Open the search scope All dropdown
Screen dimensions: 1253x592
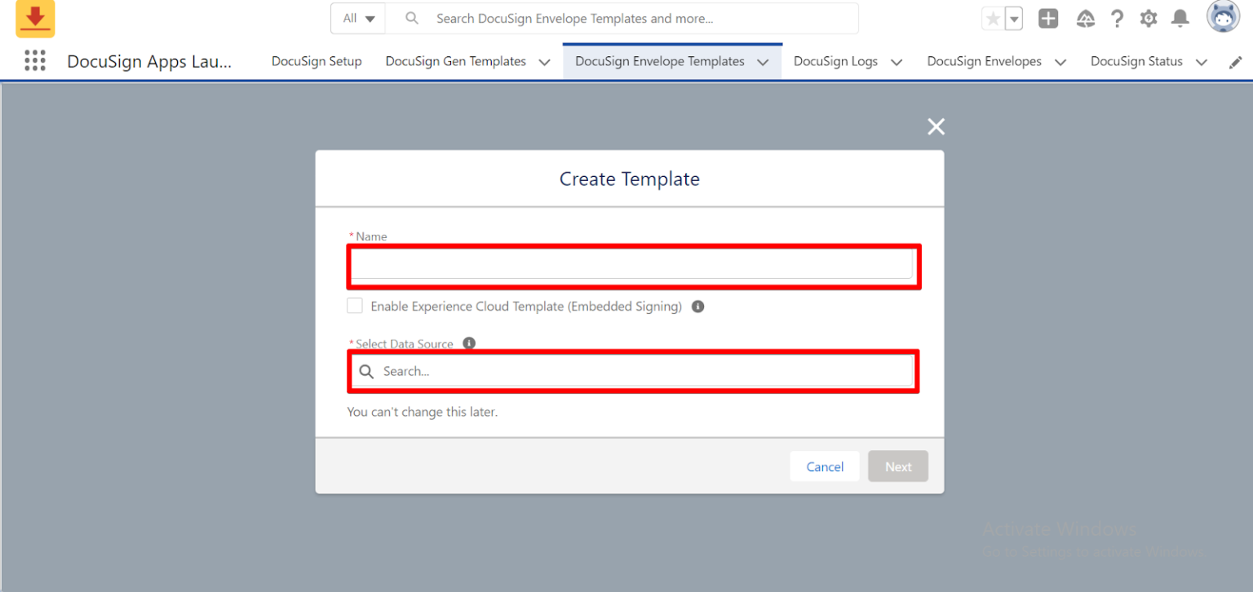(357, 18)
